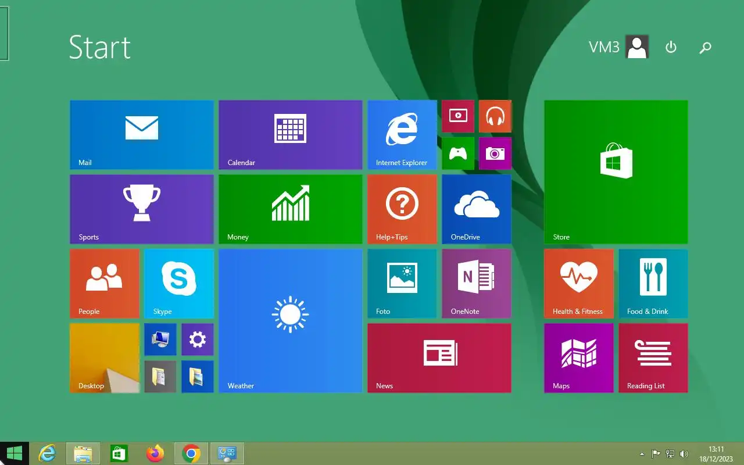Open the Mail tile
The width and height of the screenshot is (744, 465).
142,135
